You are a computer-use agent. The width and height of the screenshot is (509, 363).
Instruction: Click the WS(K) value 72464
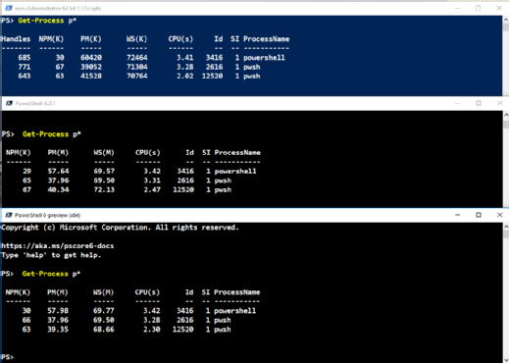click(x=137, y=58)
